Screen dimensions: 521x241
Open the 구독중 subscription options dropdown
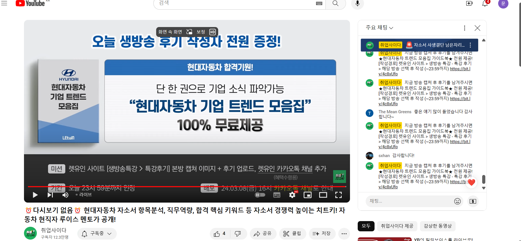click(x=97, y=234)
